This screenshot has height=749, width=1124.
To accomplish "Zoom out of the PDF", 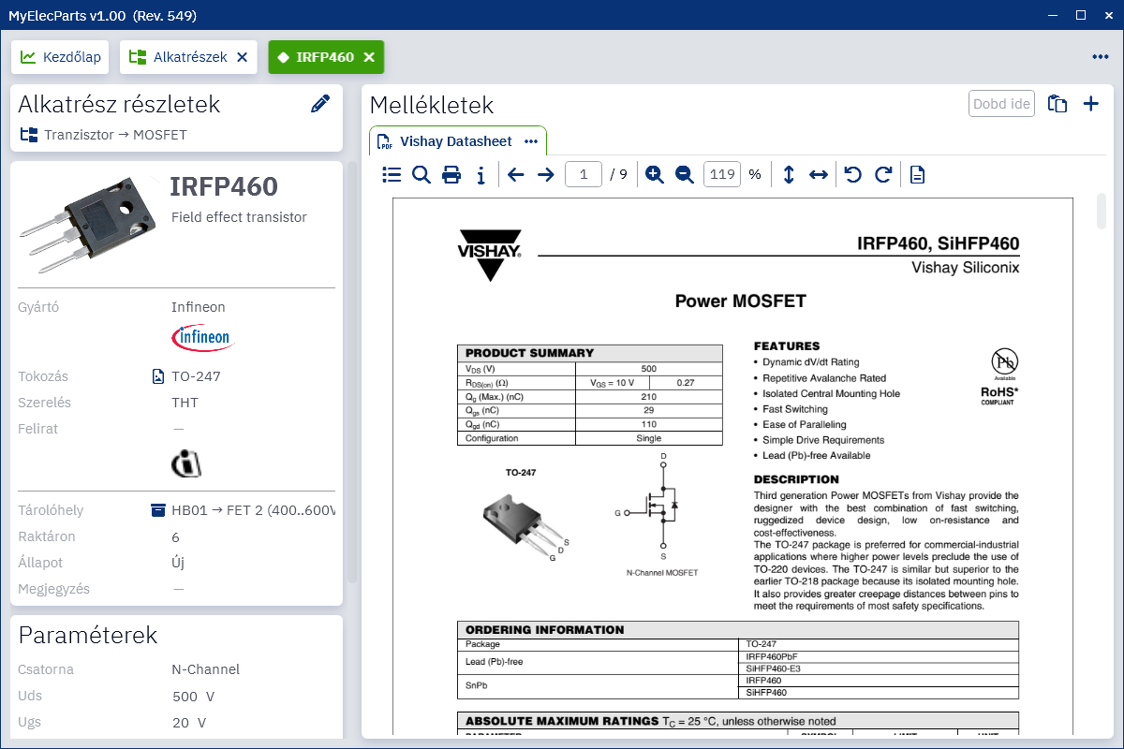I will click(x=684, y=174).
